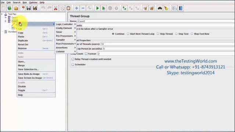Click the Name field containing Case2
This screenshot has width=235, height=132.
click(156, 21)
